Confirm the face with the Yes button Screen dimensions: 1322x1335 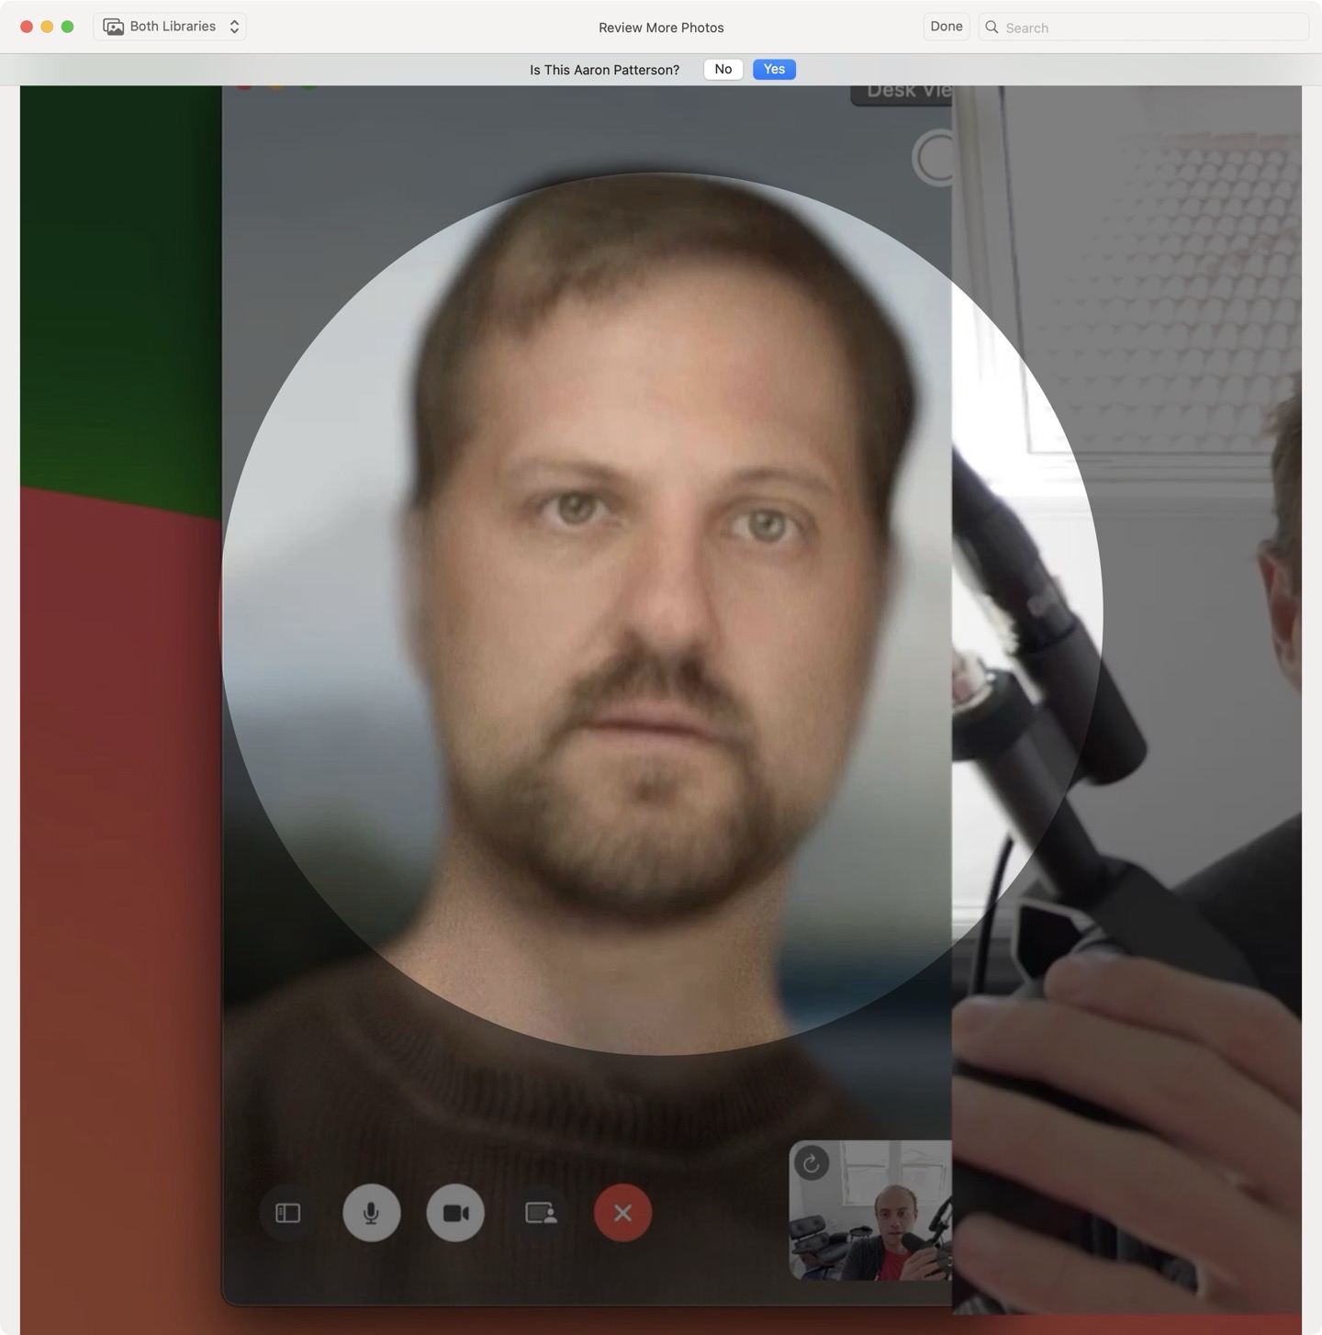(x=774, y=70)
